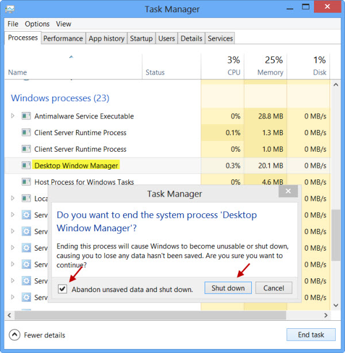Open the View menu
345x353 pixels.
[x=63, y=24]
